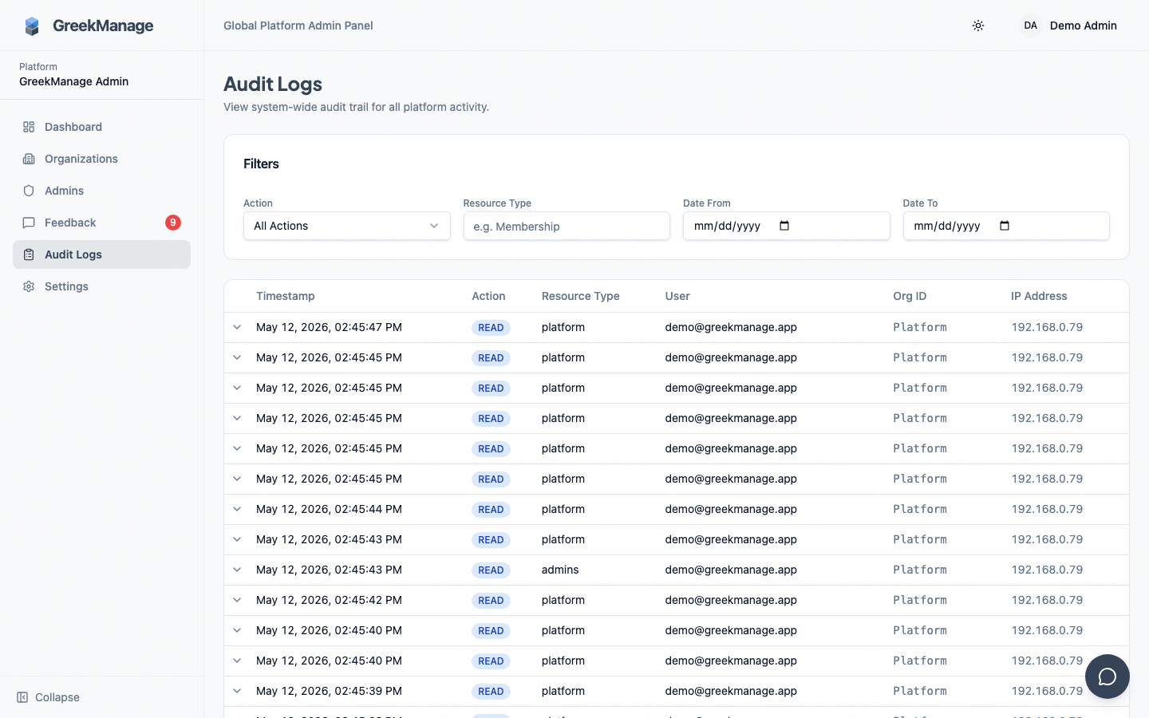Click the GreekManage cube logo icon
This screenshot has width=1149, height=718.
tap(32, 26)
